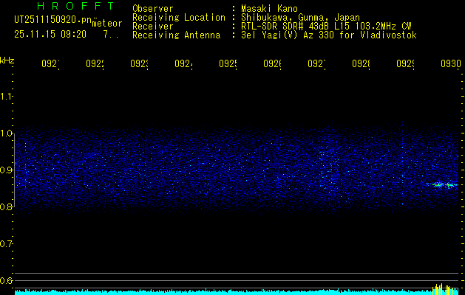465x295 pixels.
Task: Click the 1.1 frequency axis tick
Action: coord(7,97)
